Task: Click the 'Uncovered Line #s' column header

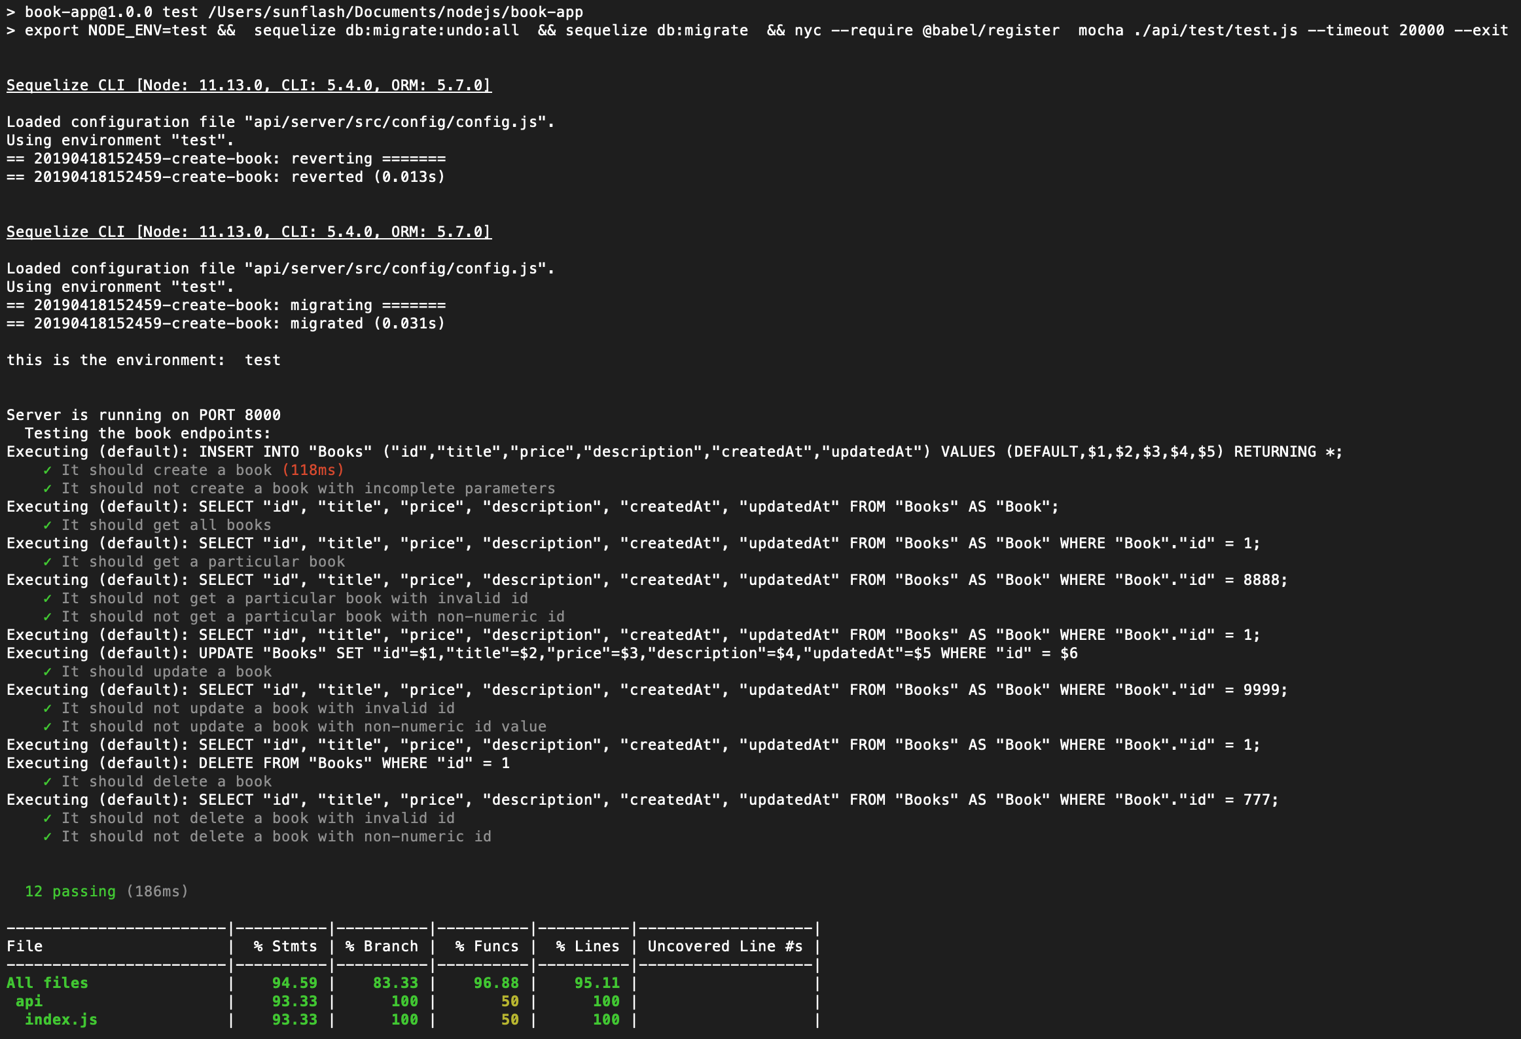Action: click(725, 947)
